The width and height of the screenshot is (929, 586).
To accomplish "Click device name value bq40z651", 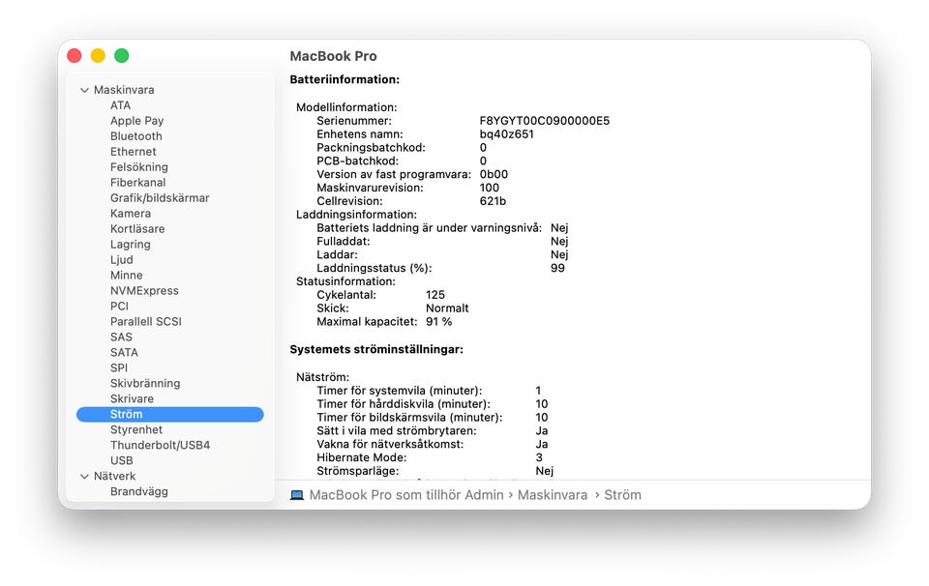I will click(506, 134).
